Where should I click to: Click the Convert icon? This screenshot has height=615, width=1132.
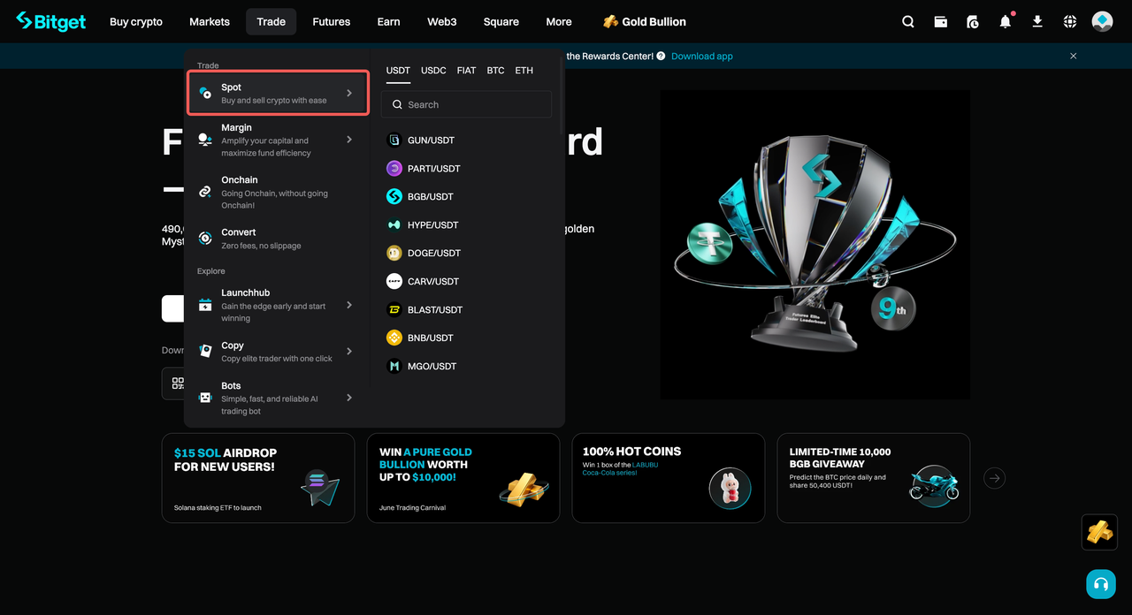pyautogui.click(x=205, y=238)
